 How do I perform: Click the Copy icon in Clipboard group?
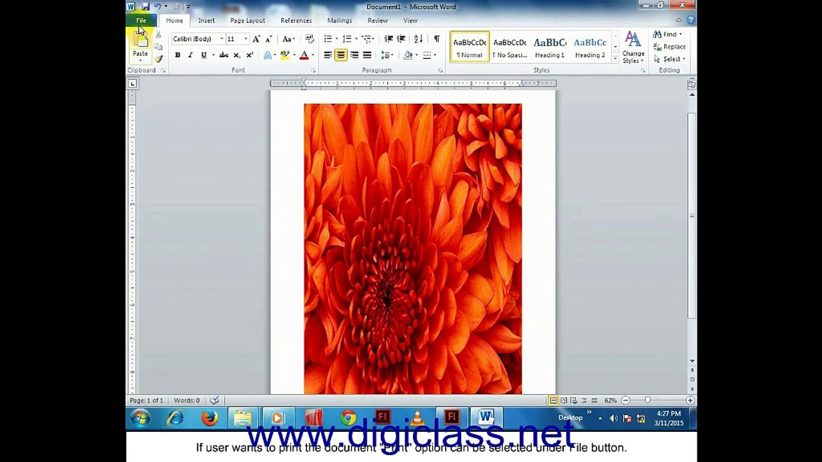[158, 46]
